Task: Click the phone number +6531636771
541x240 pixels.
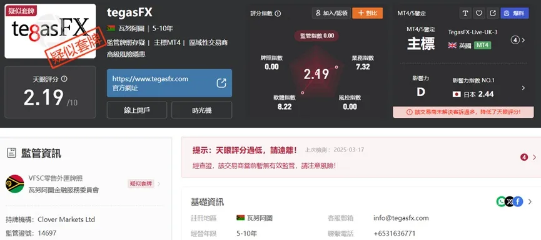Action: [395, 234]
